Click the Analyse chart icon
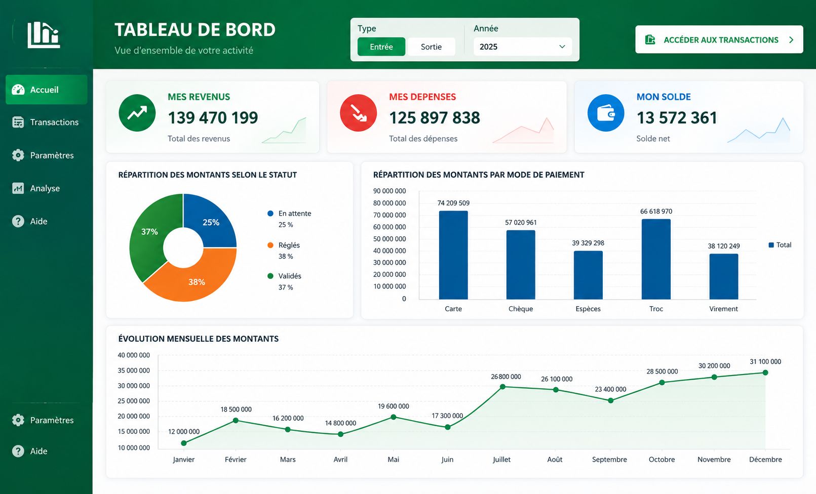 pyautogui.click(x=18, y=188)
